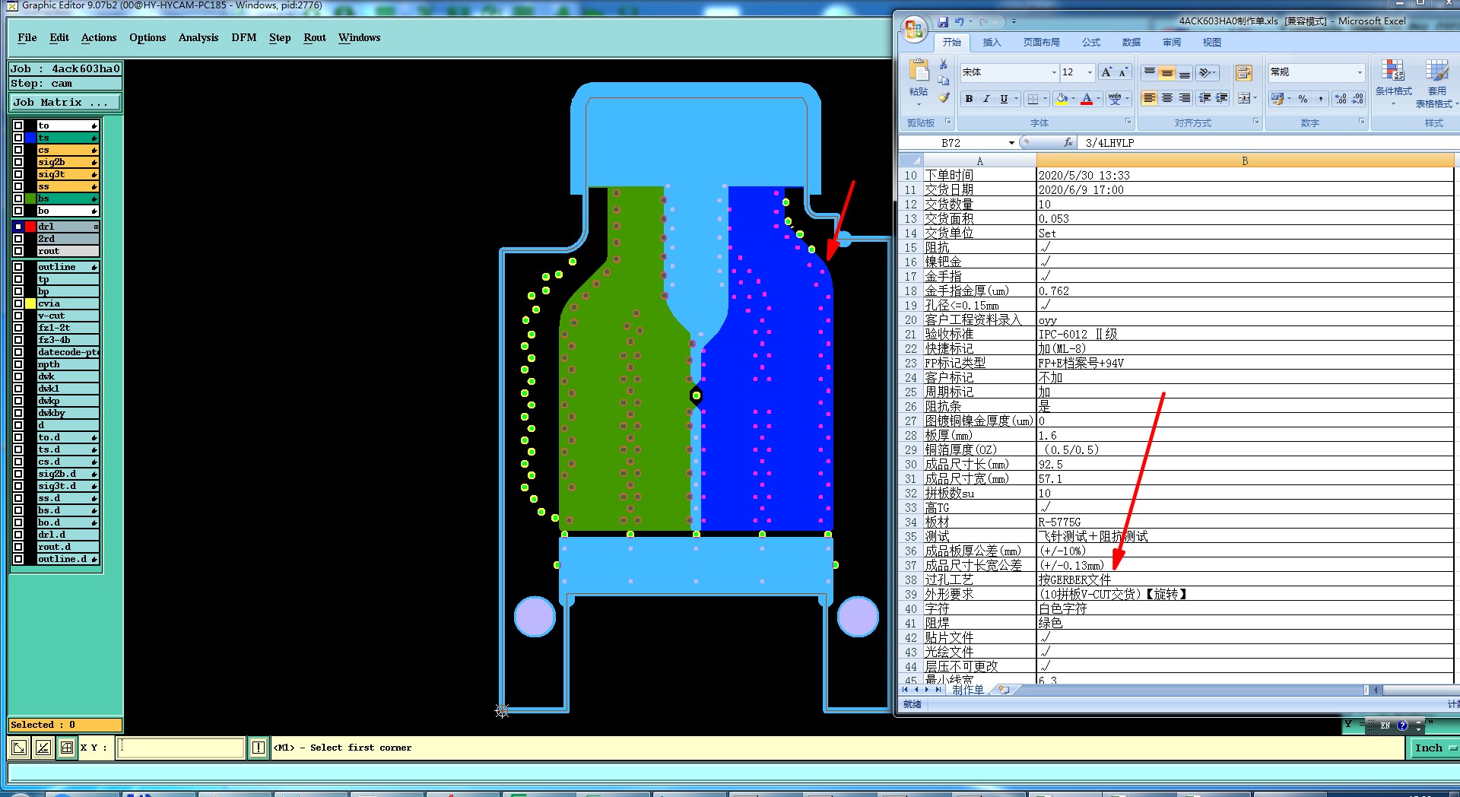This screenshot has width=1460, height=797.
Task: Click Undo in Excel quick access toolbar
Action: pyautogui.click(x=960, y=21)
